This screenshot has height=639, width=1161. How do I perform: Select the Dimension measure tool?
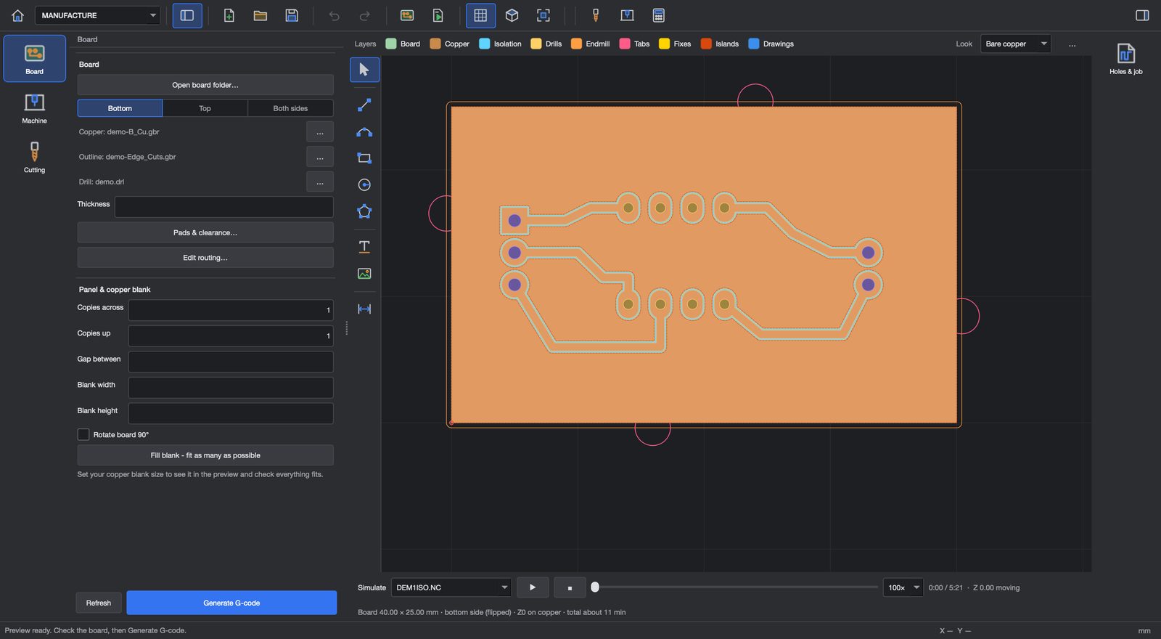coord(364,309)
